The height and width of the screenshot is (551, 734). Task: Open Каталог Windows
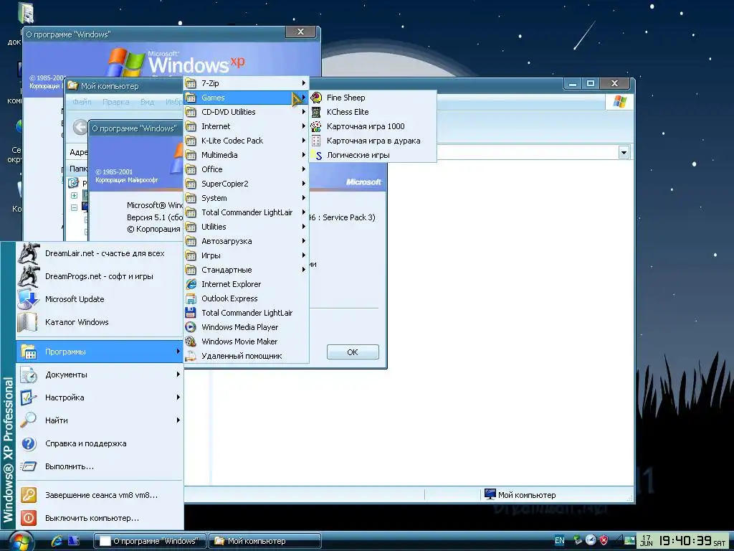click(x=99, y=322)
